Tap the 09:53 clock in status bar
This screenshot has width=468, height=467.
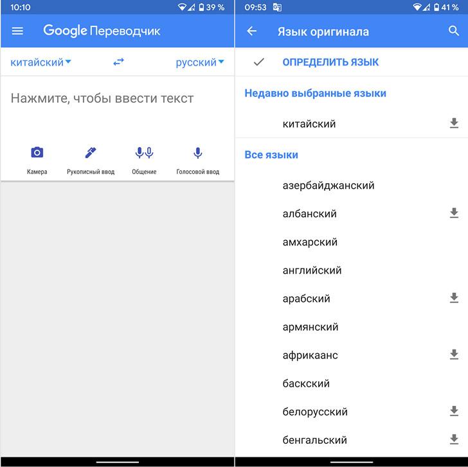[x=255, y=7]
